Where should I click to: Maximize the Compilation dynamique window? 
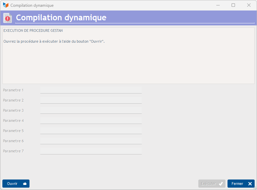pos(233,5)
